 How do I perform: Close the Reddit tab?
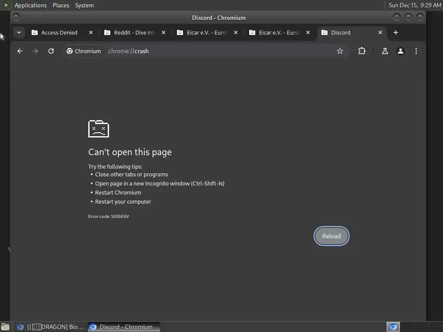click(163, 32)
